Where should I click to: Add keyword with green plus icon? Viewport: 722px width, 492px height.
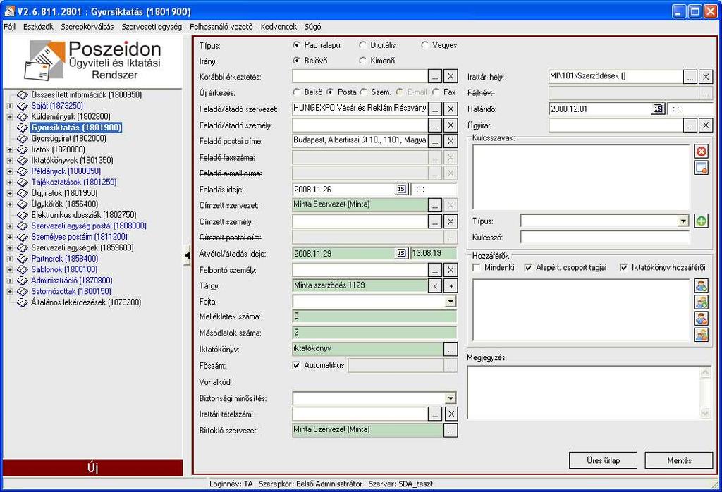click(x=701, y=221)
